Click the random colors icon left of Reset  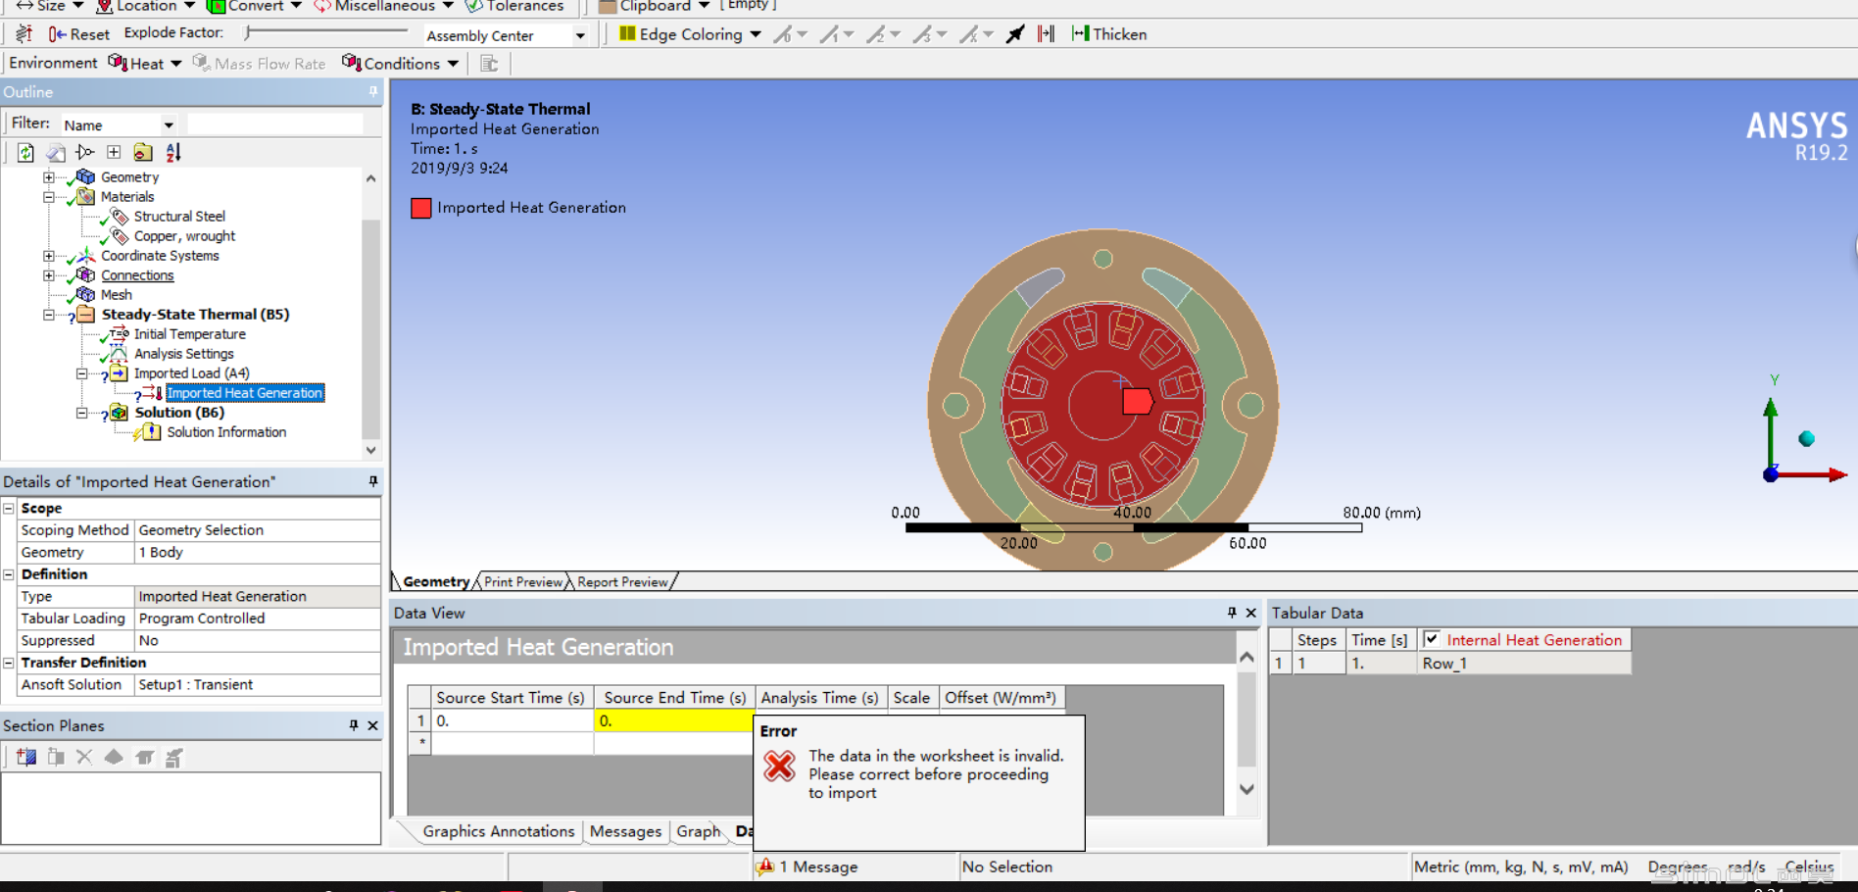(24, 34)
